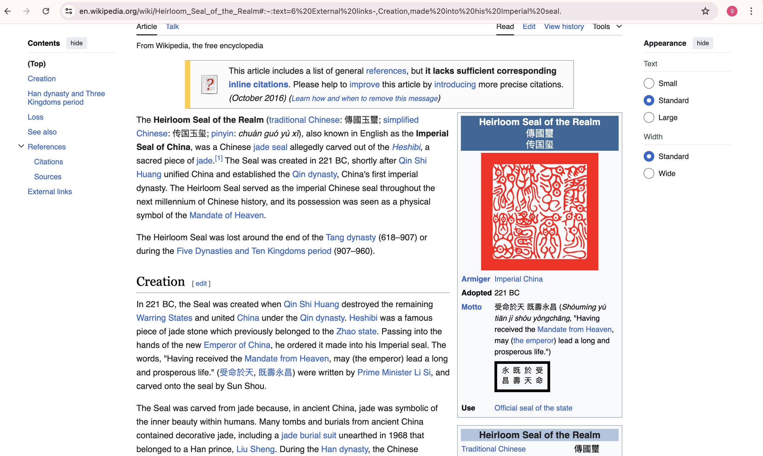Switch to the Talk tab

[172, 27]
